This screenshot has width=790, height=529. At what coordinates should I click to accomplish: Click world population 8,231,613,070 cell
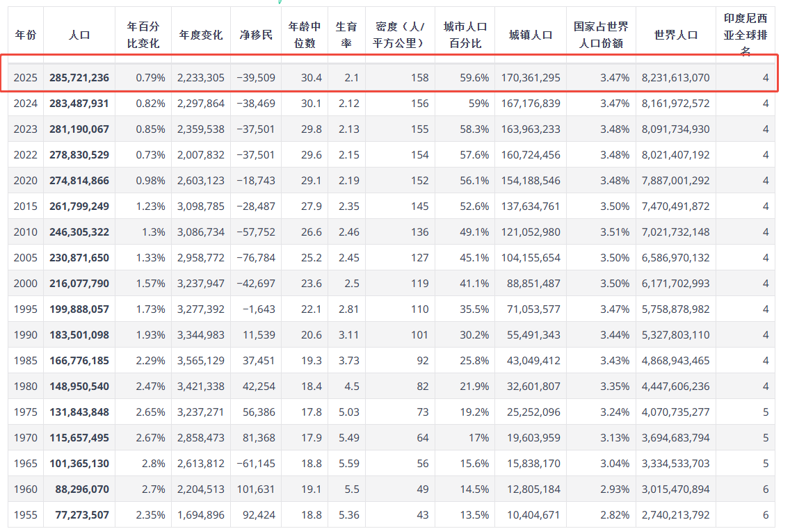pos(676,78)
